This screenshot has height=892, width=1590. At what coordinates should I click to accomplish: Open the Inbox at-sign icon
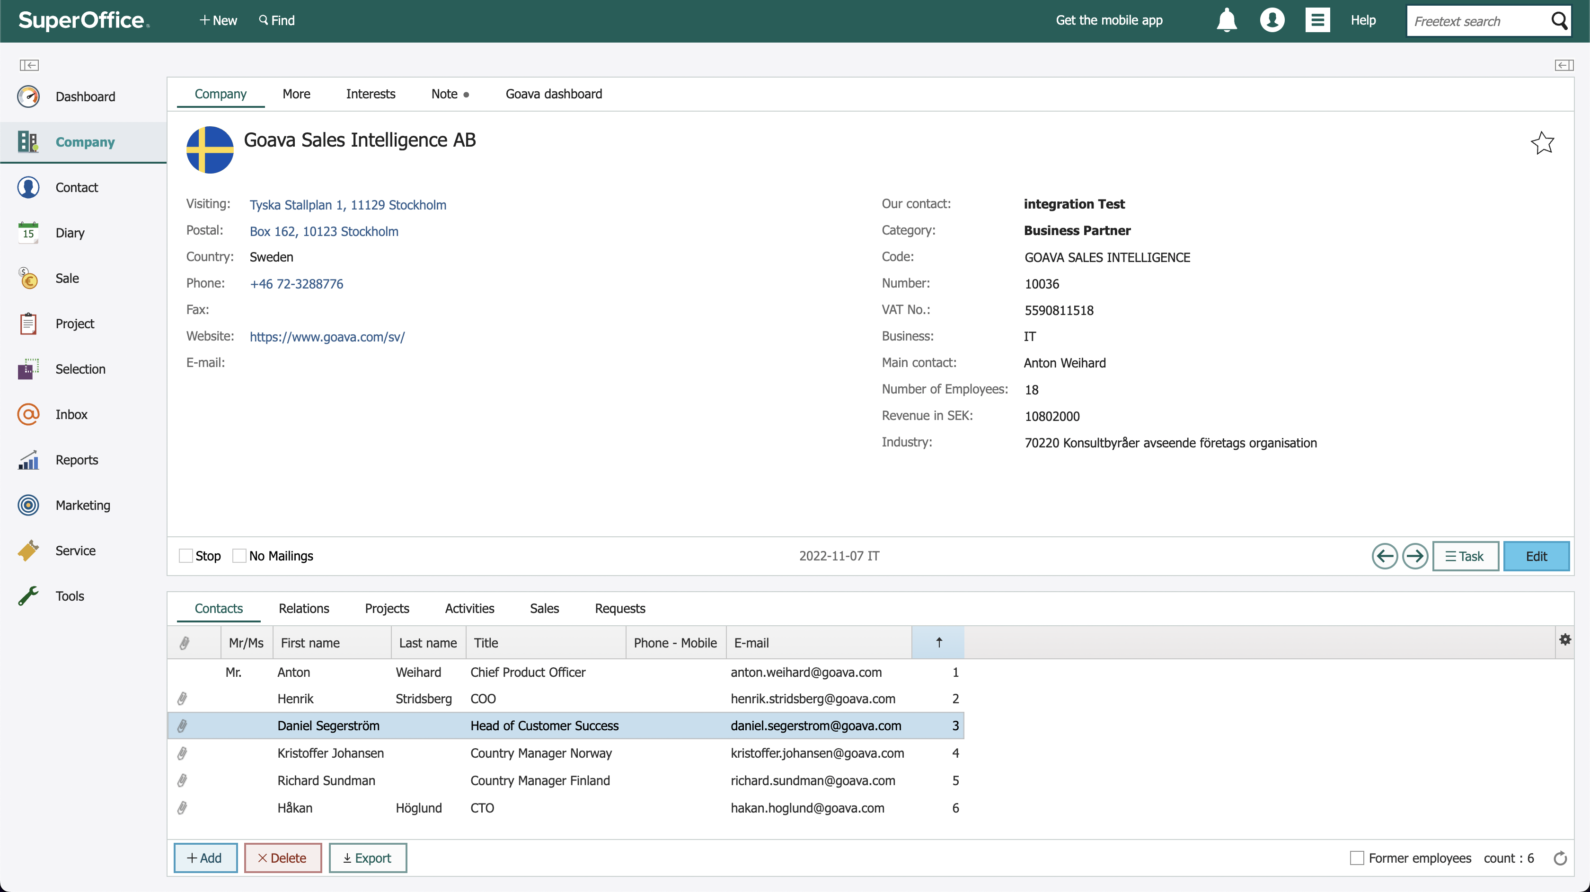click(x=28, y=414)
